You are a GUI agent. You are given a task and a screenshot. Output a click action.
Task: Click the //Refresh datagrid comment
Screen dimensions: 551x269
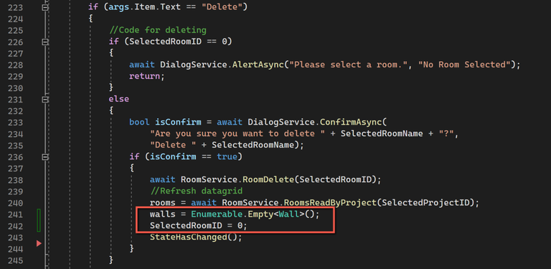click(x=197, y=191)
